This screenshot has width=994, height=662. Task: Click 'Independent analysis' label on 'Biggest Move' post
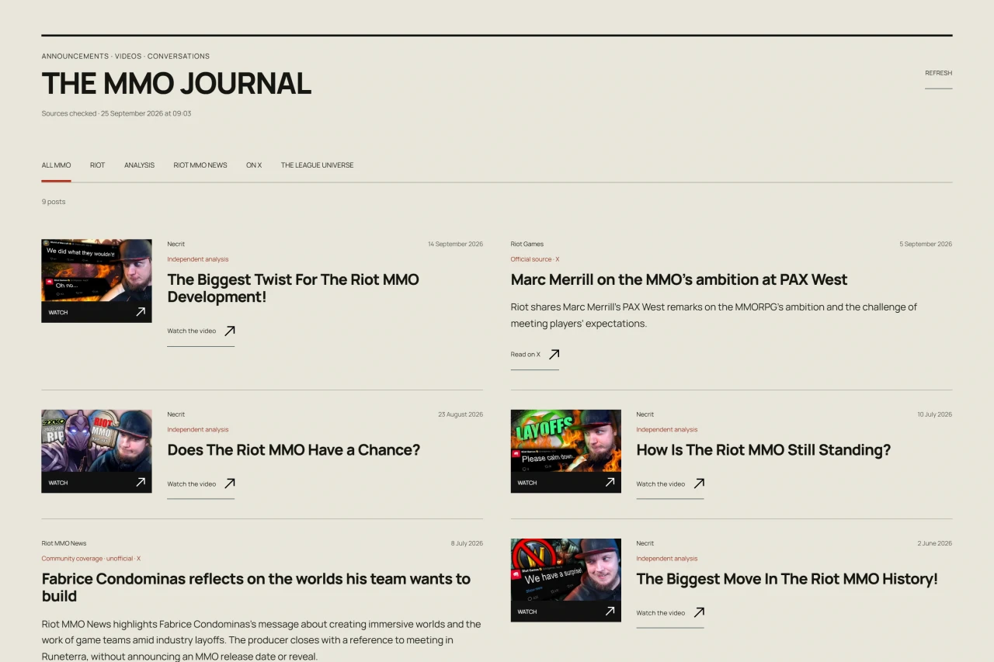point(667,559)
